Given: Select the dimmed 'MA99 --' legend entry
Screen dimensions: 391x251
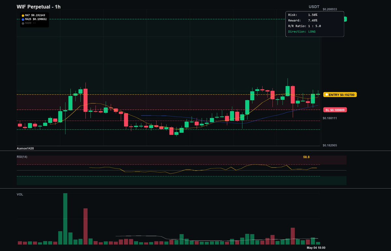Looking at the screenshot, I should 30,23.
